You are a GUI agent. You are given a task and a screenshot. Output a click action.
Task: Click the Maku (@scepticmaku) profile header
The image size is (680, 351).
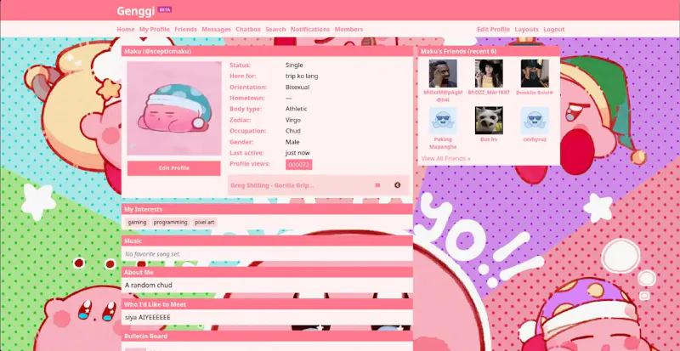(x=267, y=51)
